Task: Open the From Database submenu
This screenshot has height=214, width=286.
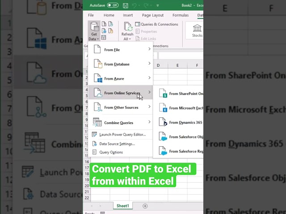Action: point(120,64)
